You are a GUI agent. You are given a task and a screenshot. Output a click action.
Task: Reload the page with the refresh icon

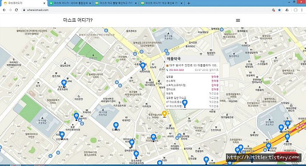point(17,10)
